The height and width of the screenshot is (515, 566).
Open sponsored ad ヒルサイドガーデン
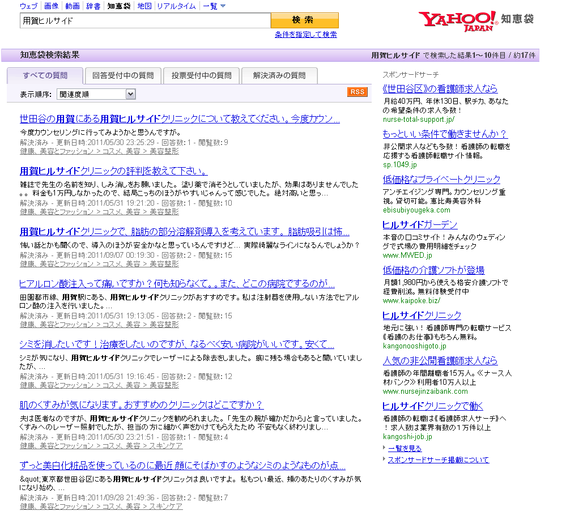(x=420, y=225)
